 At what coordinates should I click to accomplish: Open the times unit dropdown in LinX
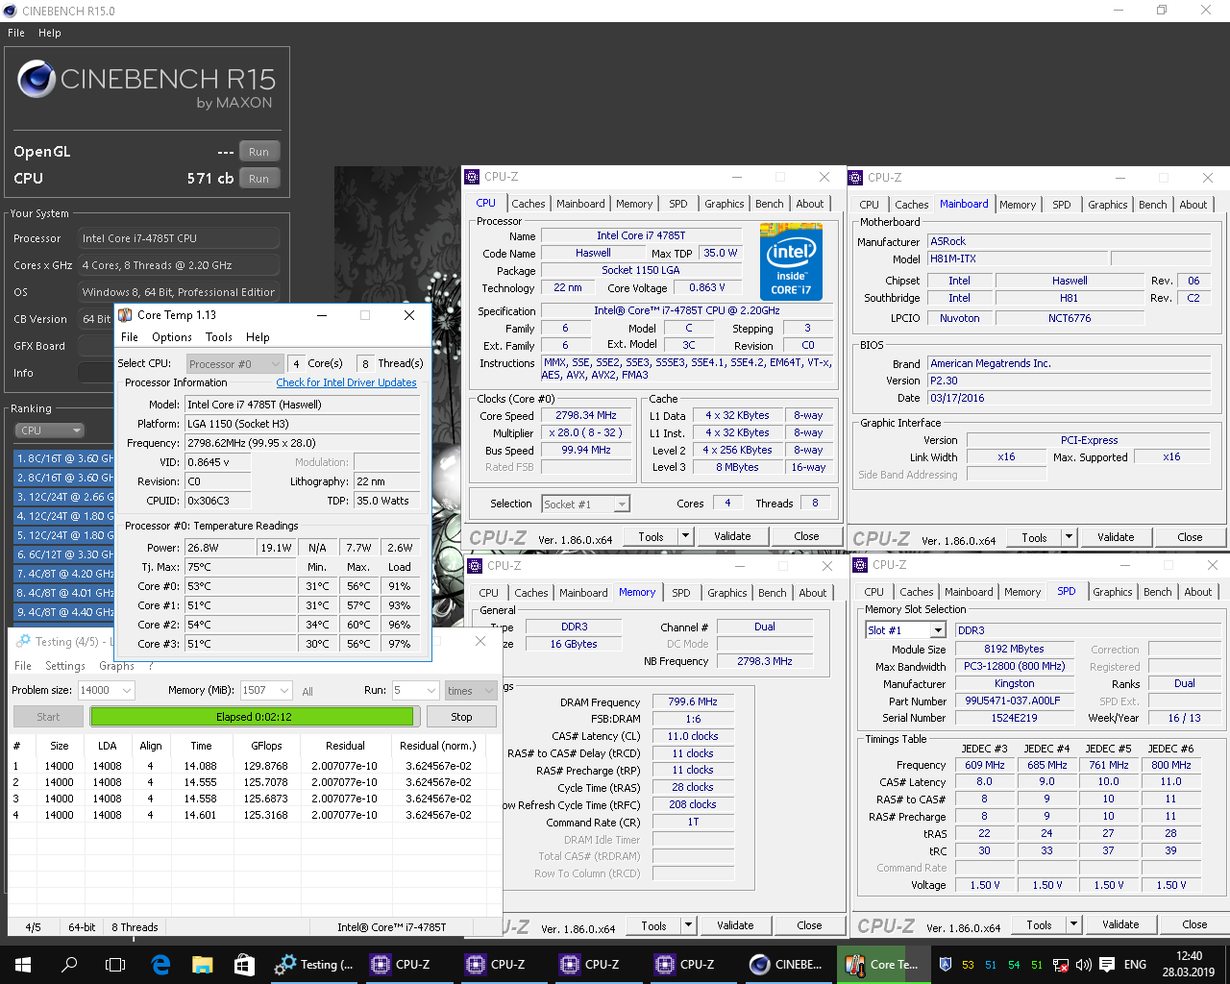(x=470, y=690)
